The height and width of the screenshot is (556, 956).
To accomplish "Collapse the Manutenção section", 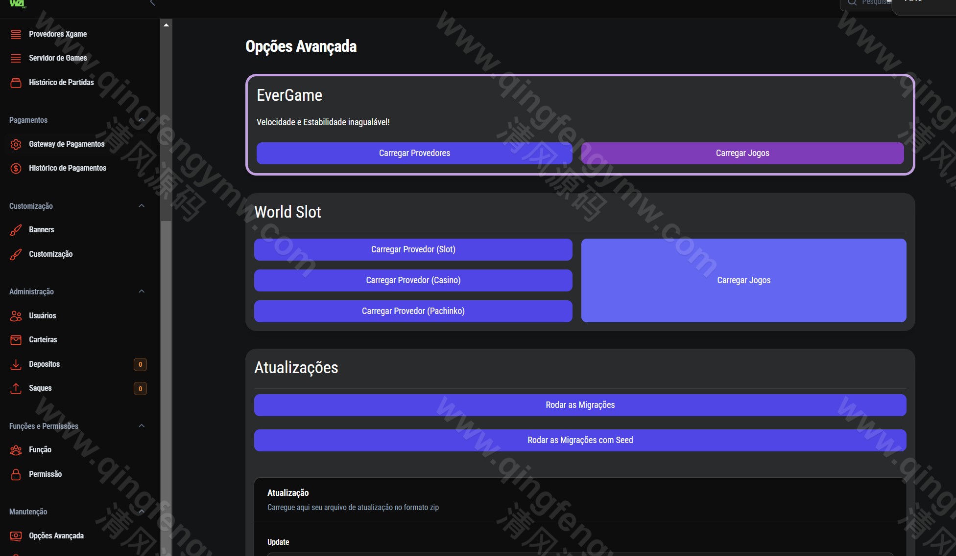I will point(142,512).
